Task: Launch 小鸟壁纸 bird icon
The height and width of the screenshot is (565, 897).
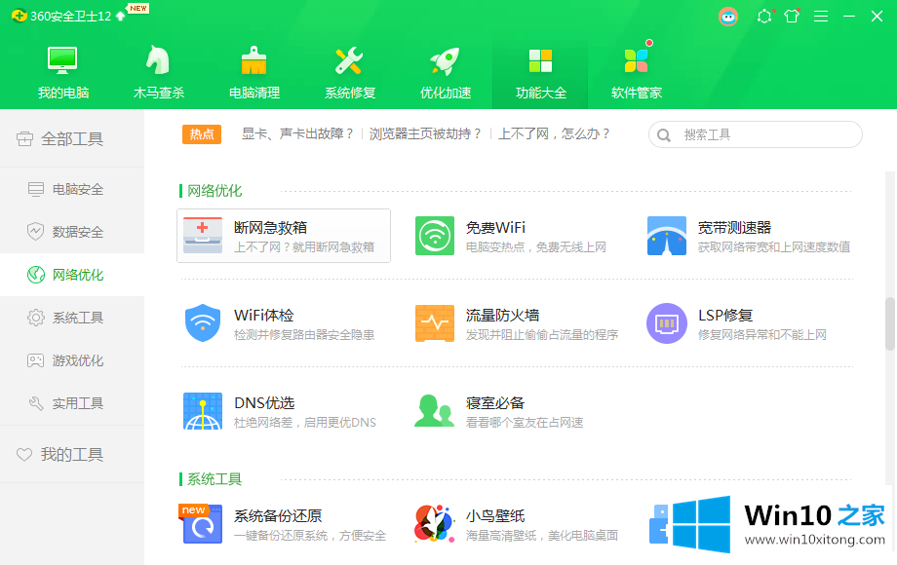Action: (x=434, y=523)
